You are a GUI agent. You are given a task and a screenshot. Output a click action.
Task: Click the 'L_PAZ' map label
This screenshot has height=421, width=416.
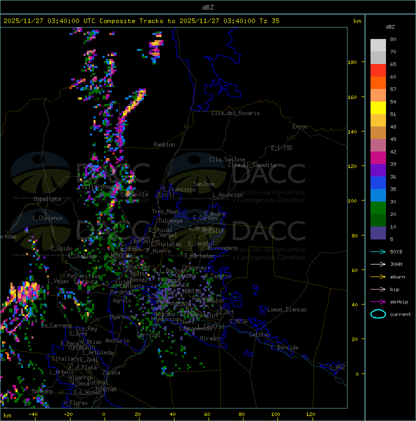(337, 367)
